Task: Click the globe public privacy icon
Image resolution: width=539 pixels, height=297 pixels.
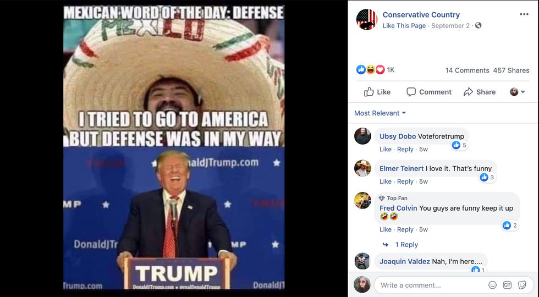Action: pos(478,25)
